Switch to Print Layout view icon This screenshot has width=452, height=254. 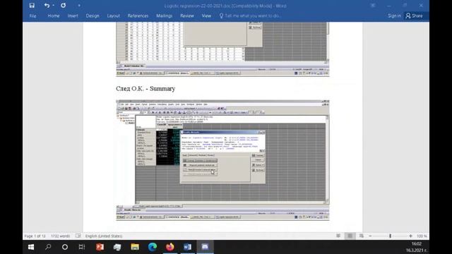coord(350,236)
